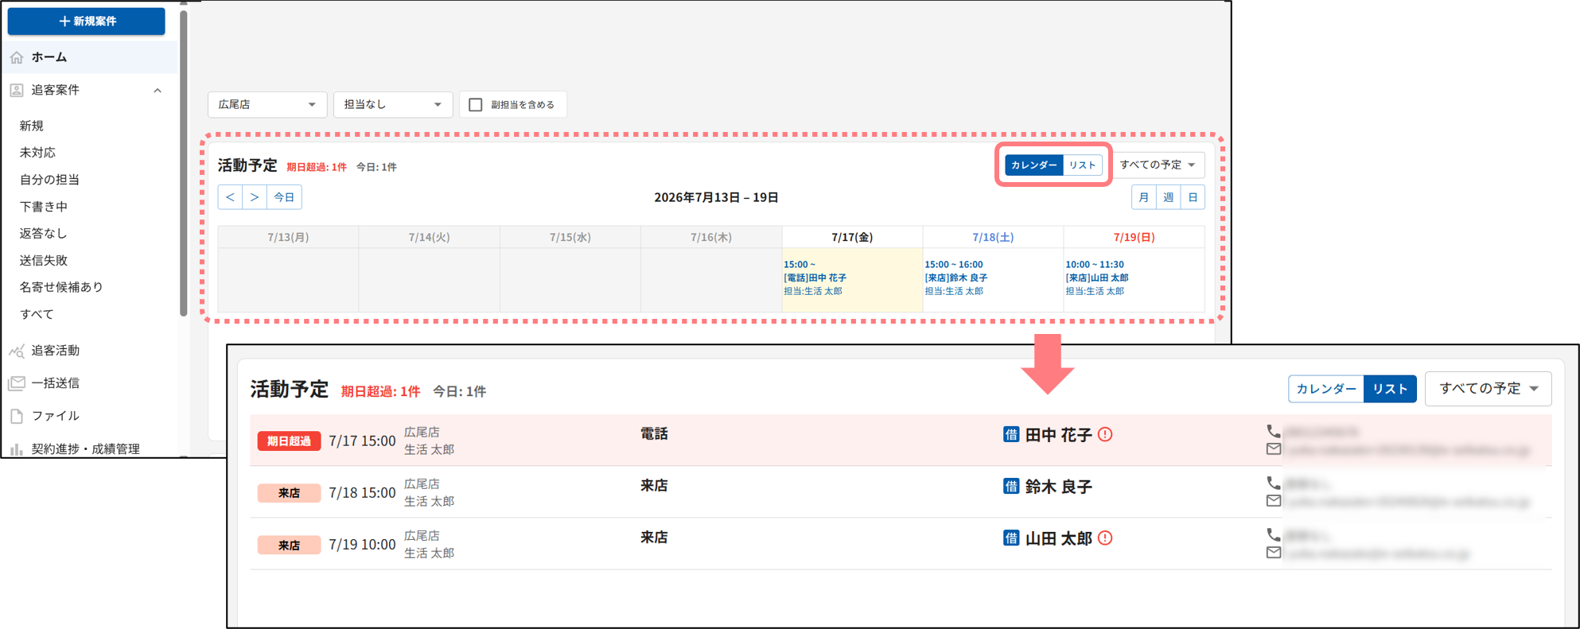Toggle the 副担当を含める checkbox
This screenshot has height=629, width=1580.
point(476,104)
